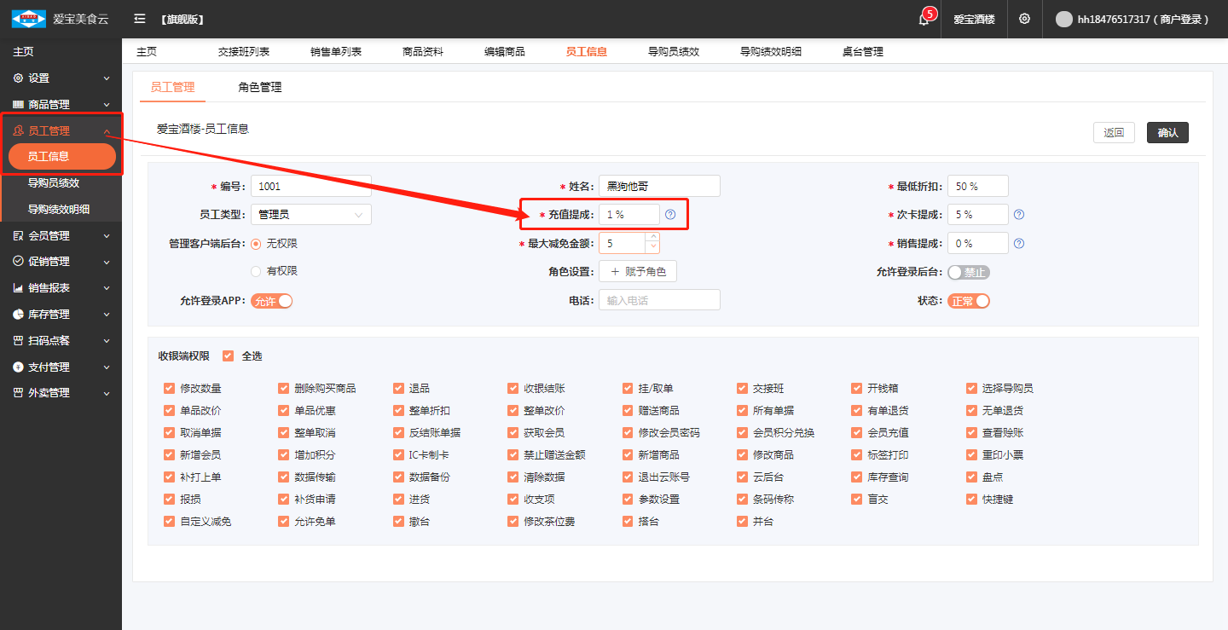Expand the 支付管理 sidebar menu
Image resolution: width=1228 pixels, height=630 pixels.
107,367
